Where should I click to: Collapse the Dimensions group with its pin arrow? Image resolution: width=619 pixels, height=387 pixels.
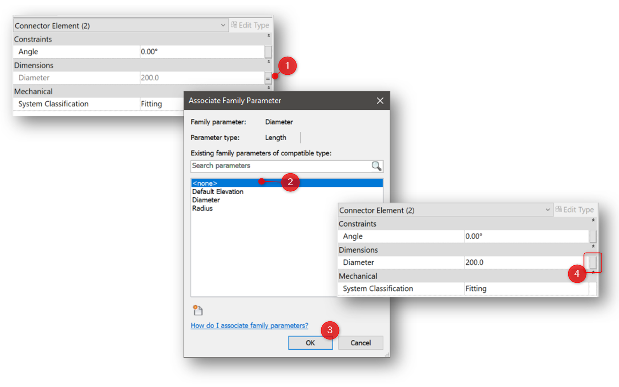[268, 62]
